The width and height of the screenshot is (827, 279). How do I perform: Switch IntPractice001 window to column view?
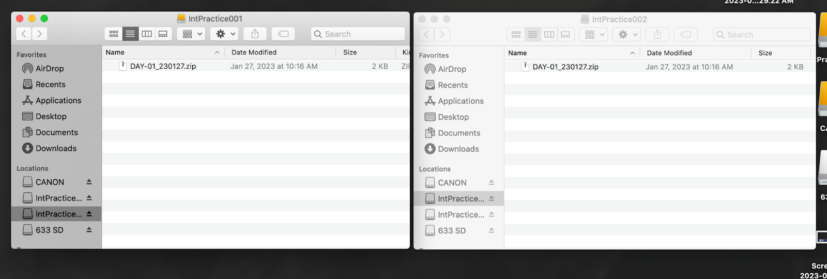(x=147, y=34)
